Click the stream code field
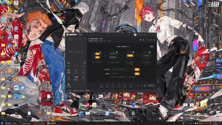 pos(123,74)
